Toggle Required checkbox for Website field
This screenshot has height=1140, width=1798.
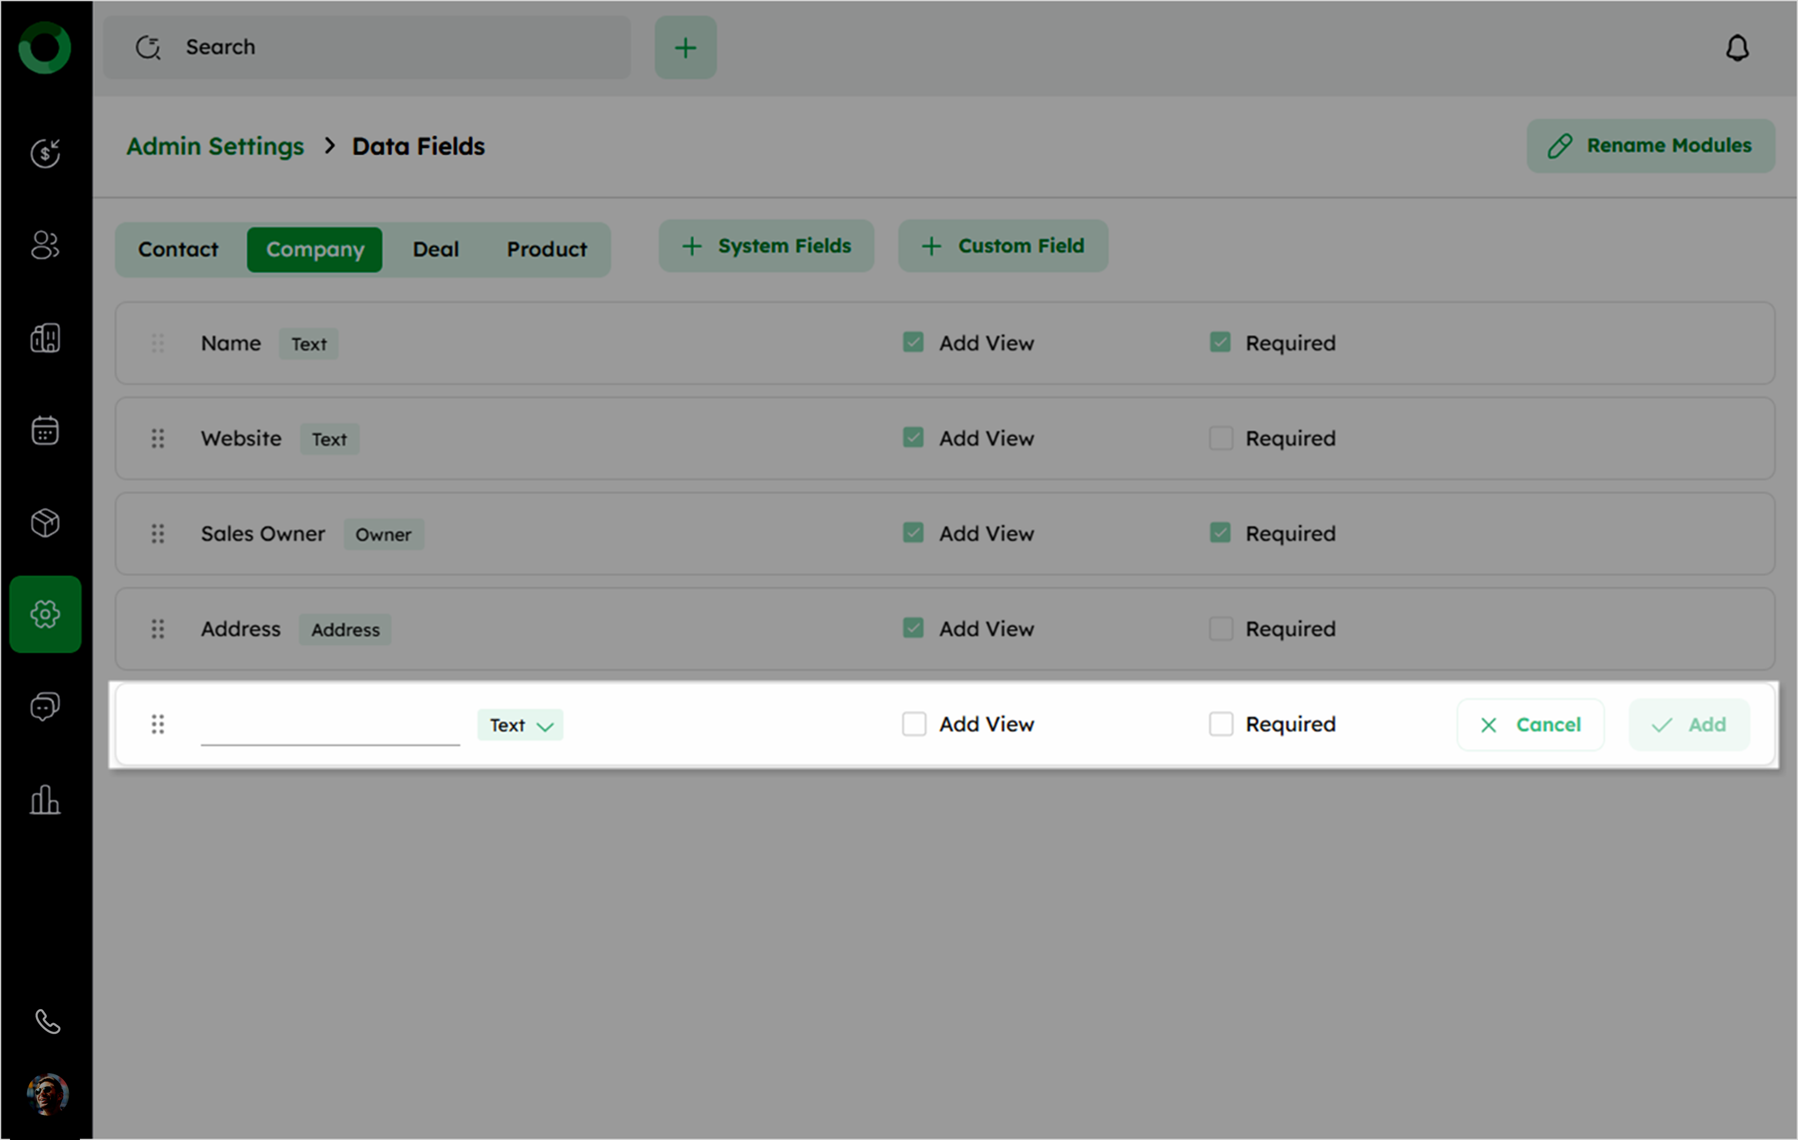coord(1221,437)
